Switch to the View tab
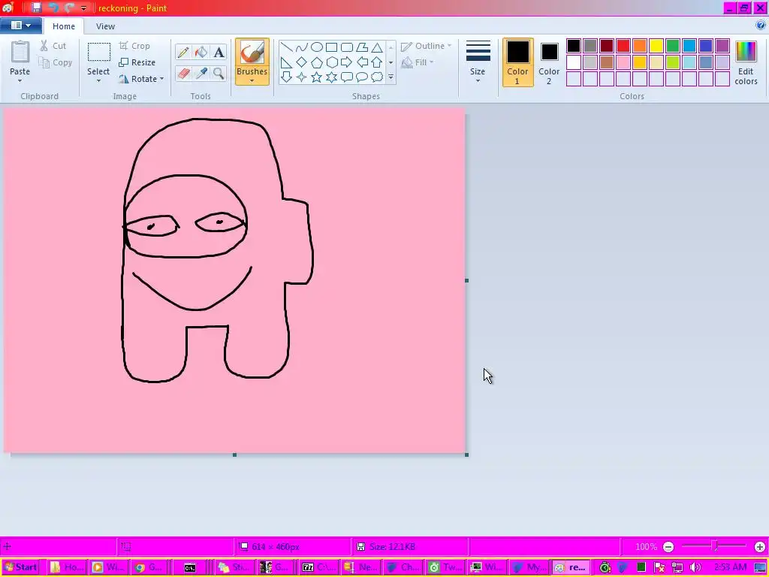The width and height of the screenshot is (769, 577). [x=105, y=26]
